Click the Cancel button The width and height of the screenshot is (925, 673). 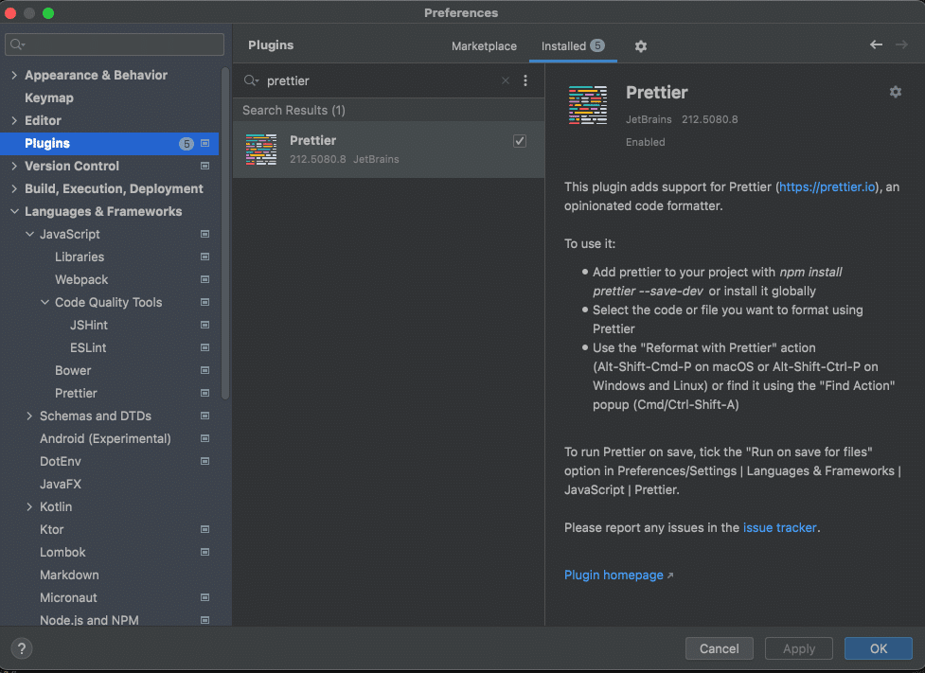720,648
